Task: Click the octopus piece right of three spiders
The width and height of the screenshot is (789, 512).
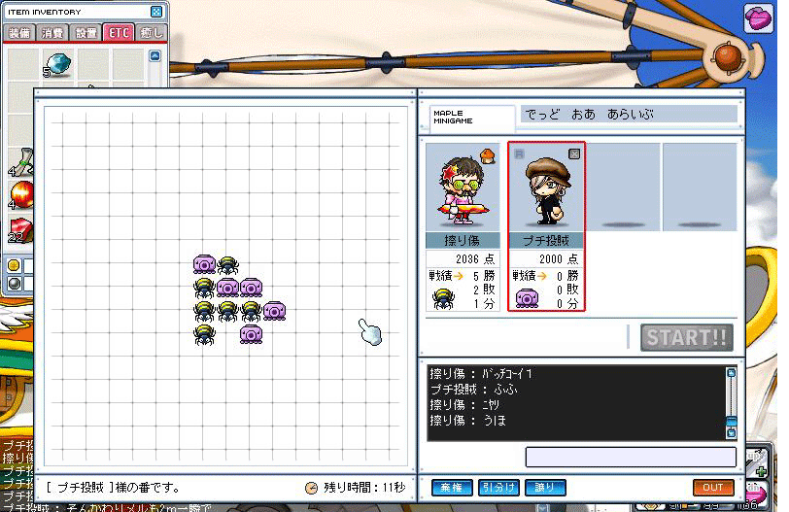Action: click(274, 311)
